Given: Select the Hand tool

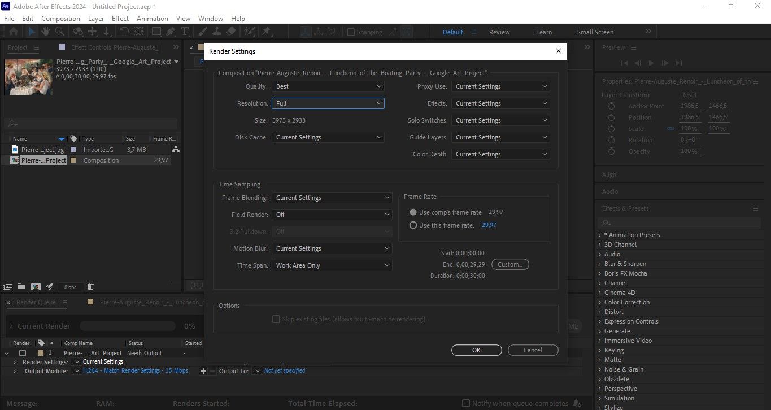Looking at the screenshot, I should [45, 32].
